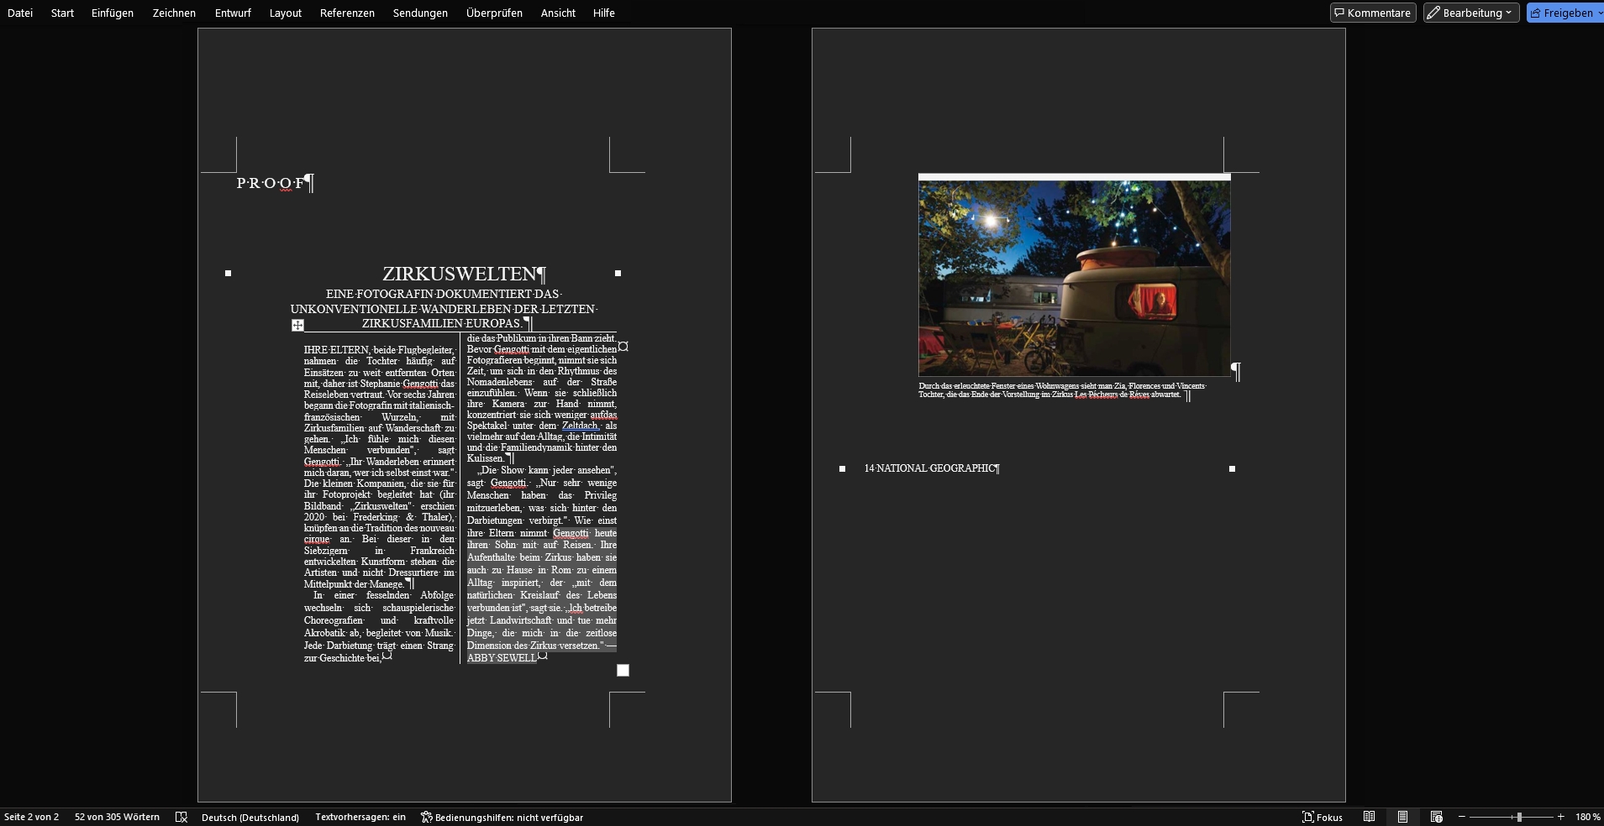1604x826 pixels.
Task: Select the Print Layout view icon
Action: (x=1402, y=817)
